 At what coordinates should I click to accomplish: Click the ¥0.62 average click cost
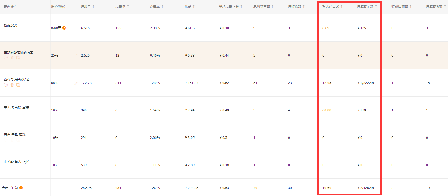224,83
